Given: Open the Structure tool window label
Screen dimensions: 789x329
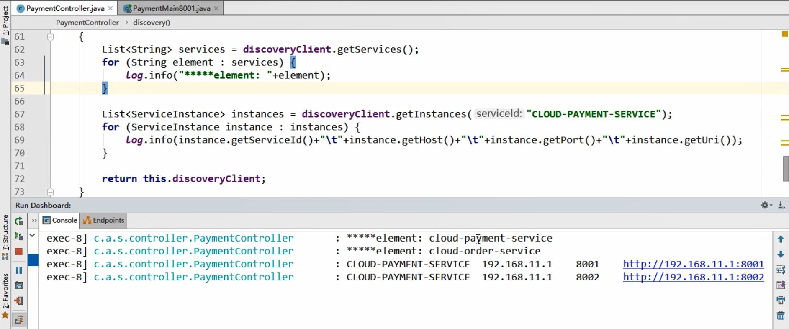Looking at the screenshot, I should (x=5, y=232).
